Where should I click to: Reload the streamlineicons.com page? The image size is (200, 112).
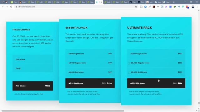coord(11,7)
